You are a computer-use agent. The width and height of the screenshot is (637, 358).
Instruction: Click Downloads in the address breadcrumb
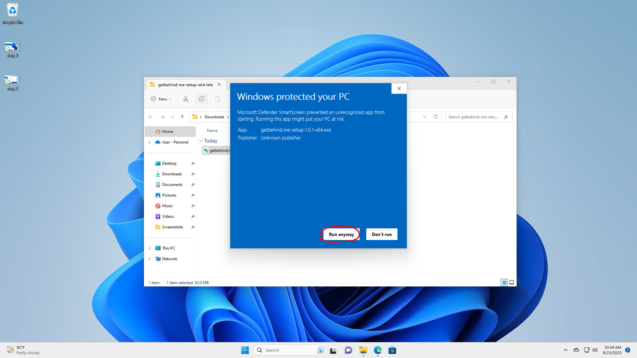(x=214, y=117)
